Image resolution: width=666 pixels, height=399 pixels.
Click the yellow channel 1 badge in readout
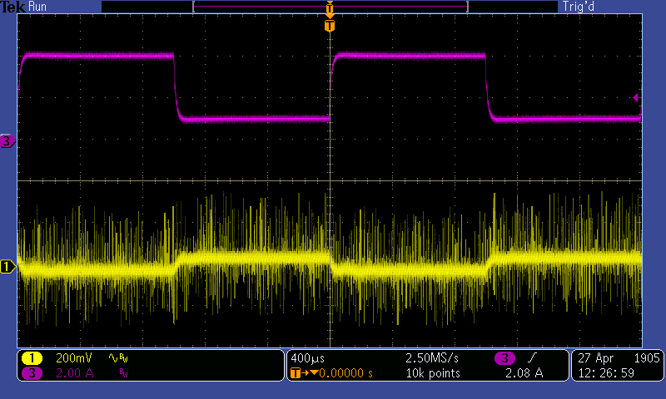point(32,358)
